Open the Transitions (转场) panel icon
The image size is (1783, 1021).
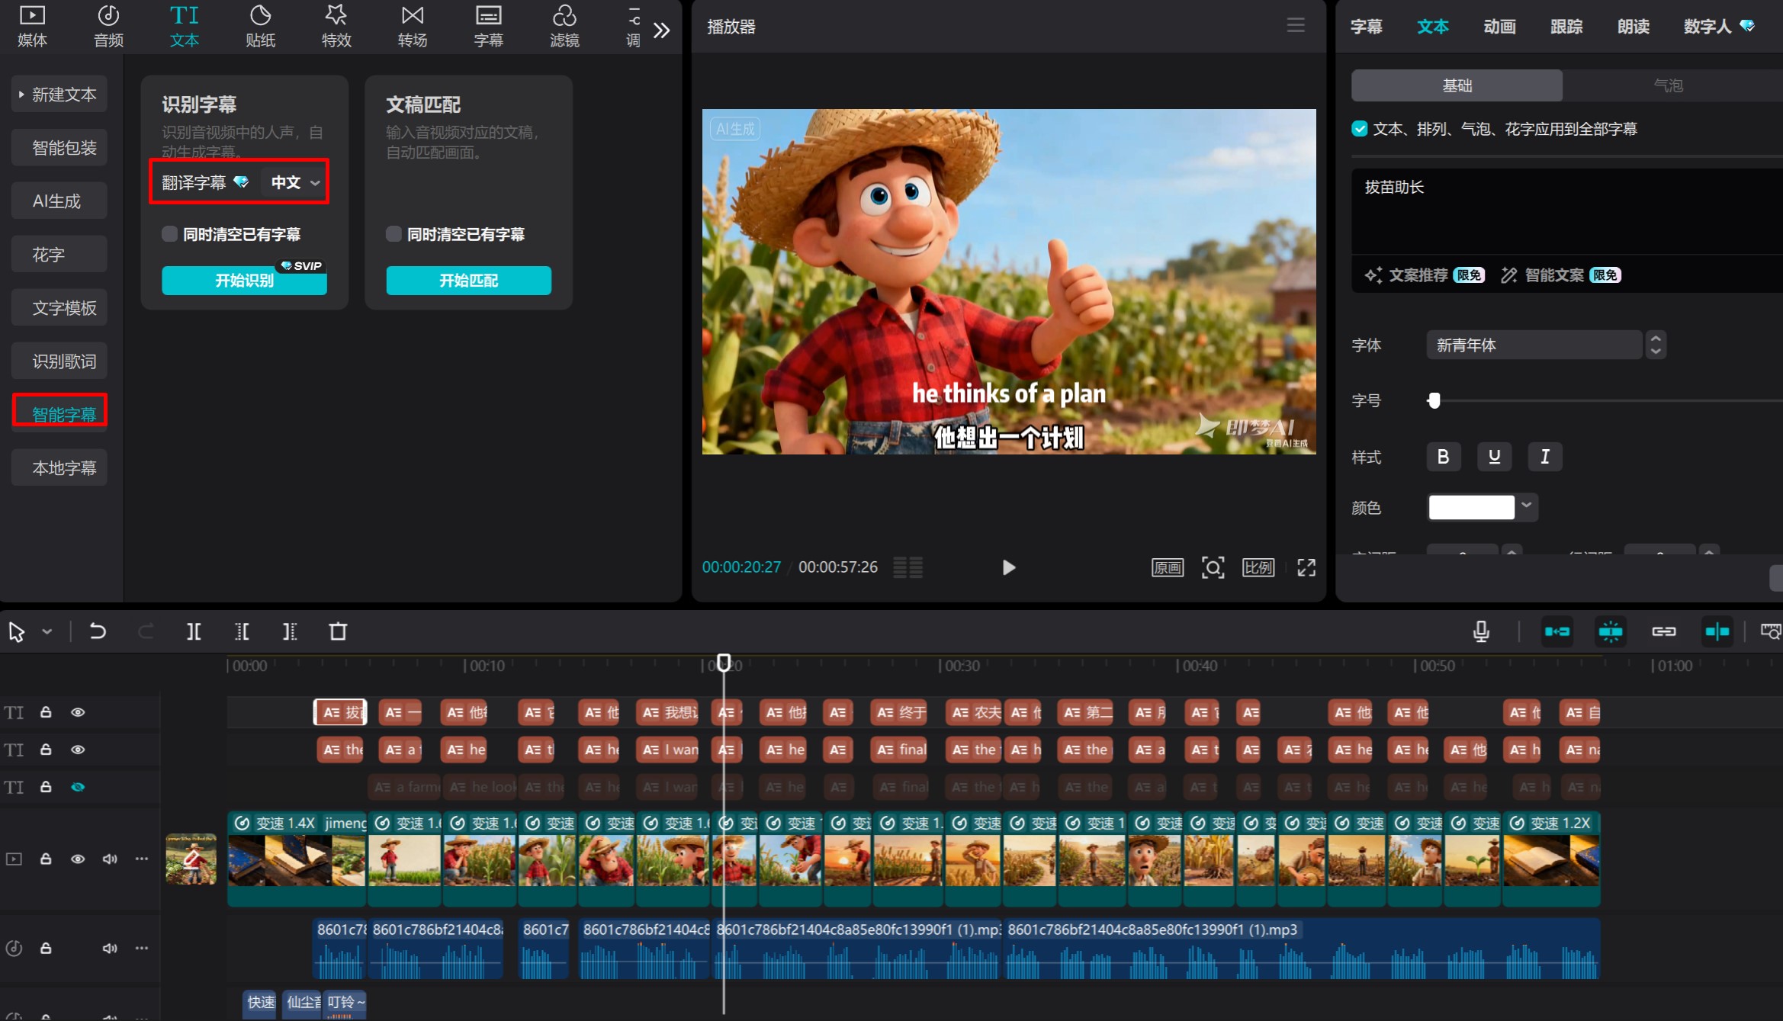click(412, 26)
